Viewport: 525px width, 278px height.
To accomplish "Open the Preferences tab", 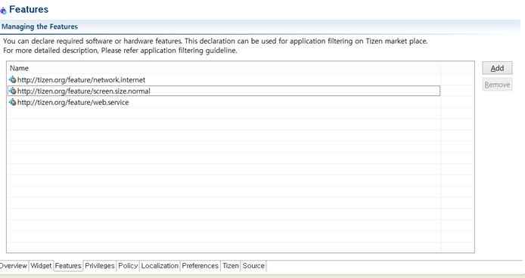I will (200, 266).
